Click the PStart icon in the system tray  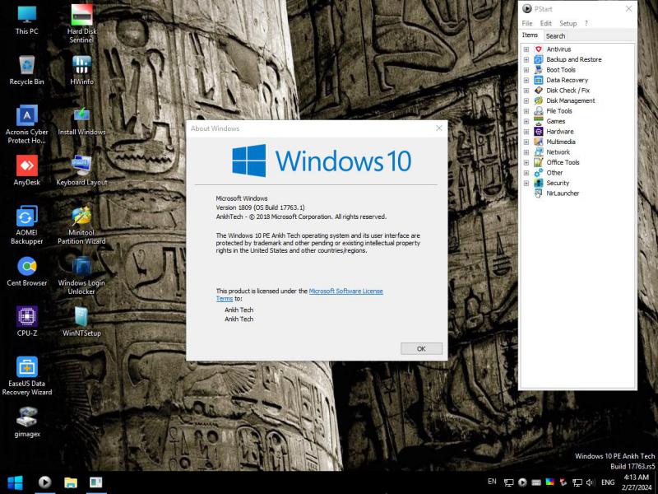tap(522, 482)
